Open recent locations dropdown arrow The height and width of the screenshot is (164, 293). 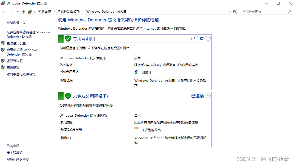click(x=18, y=12)
